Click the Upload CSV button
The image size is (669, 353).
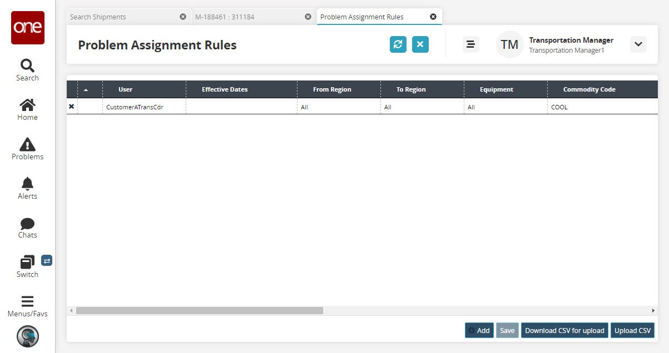coord(633,330)
